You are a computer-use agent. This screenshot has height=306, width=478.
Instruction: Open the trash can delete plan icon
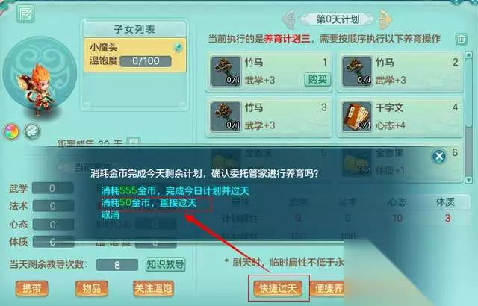462,39
